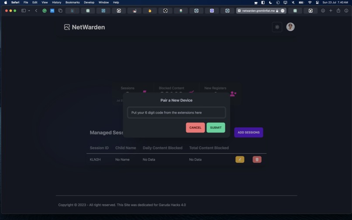This screenshot has height=220, width=352.
Task: Click the Total Content Blocked column header
Action: click(x=209, y=148)
